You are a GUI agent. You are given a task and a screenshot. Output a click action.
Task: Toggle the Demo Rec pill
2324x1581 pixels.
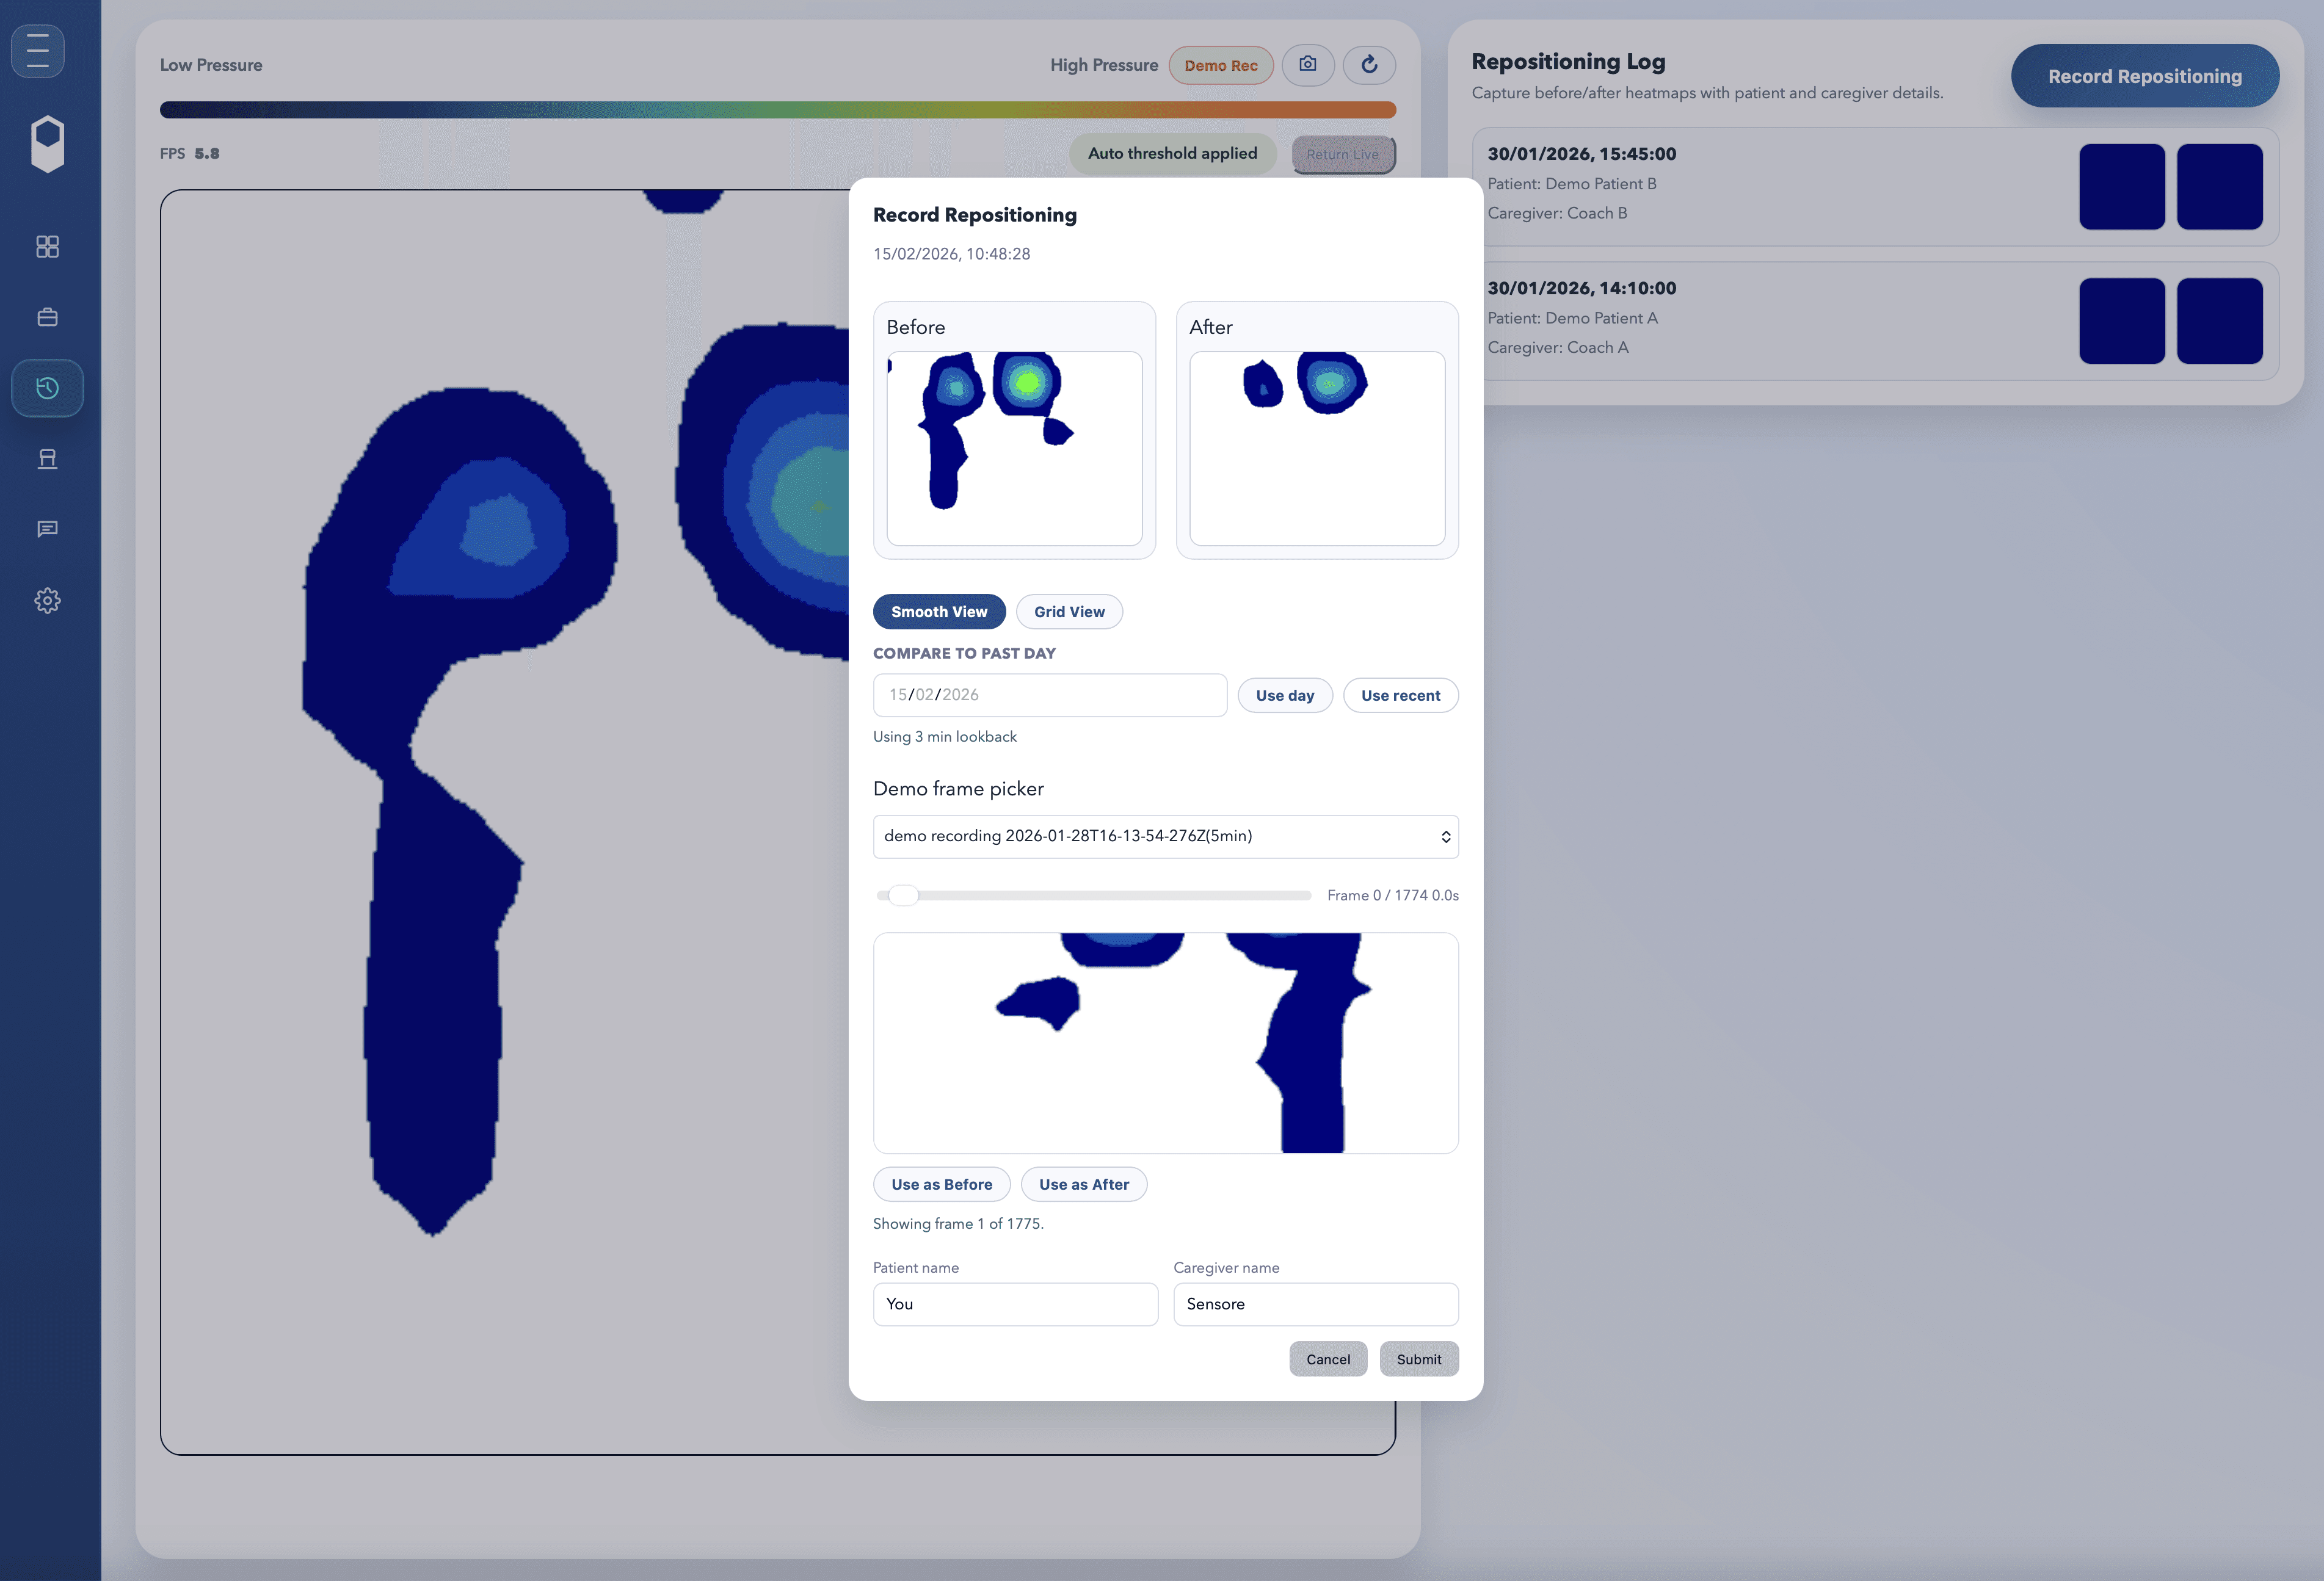pyautogui.click(x=1220, y=65)
